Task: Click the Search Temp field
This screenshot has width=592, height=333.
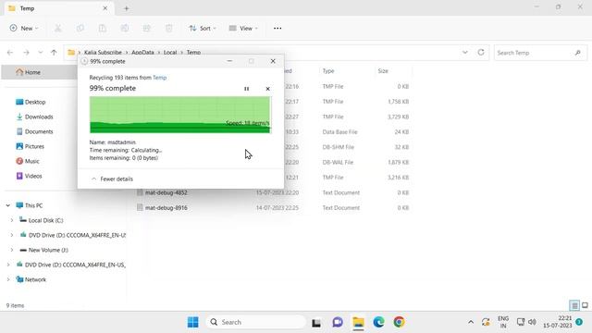Action: (540, 53)
